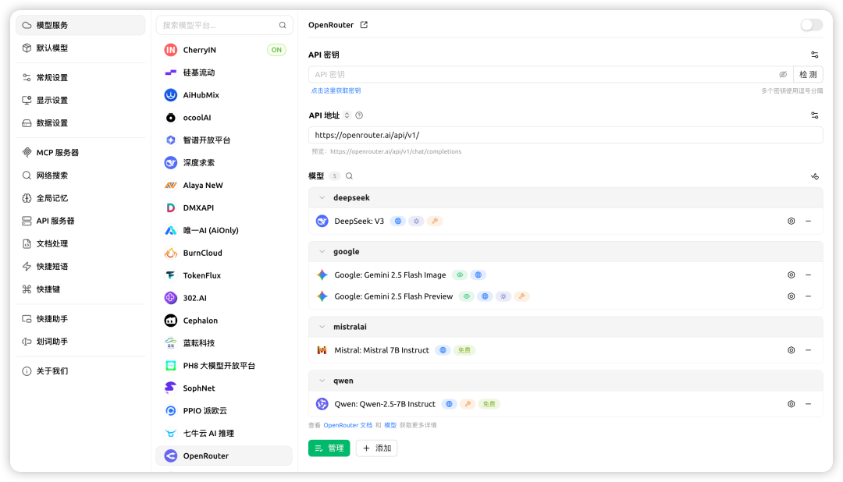The height and width of the screenshot is (482, 843).
Task: Click the 添加 add model button
Action: tap(376, 448)
